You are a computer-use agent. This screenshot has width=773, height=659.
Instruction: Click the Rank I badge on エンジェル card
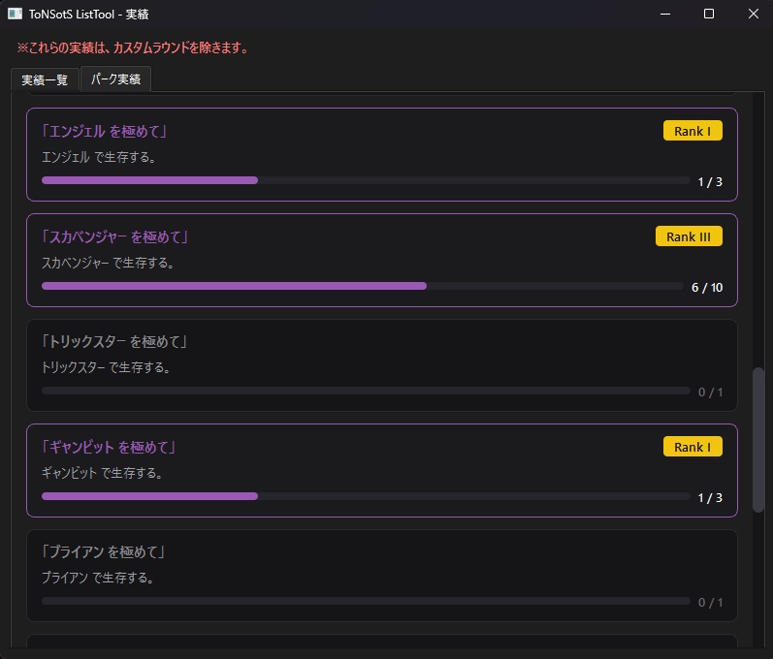(x=692, y=131)
